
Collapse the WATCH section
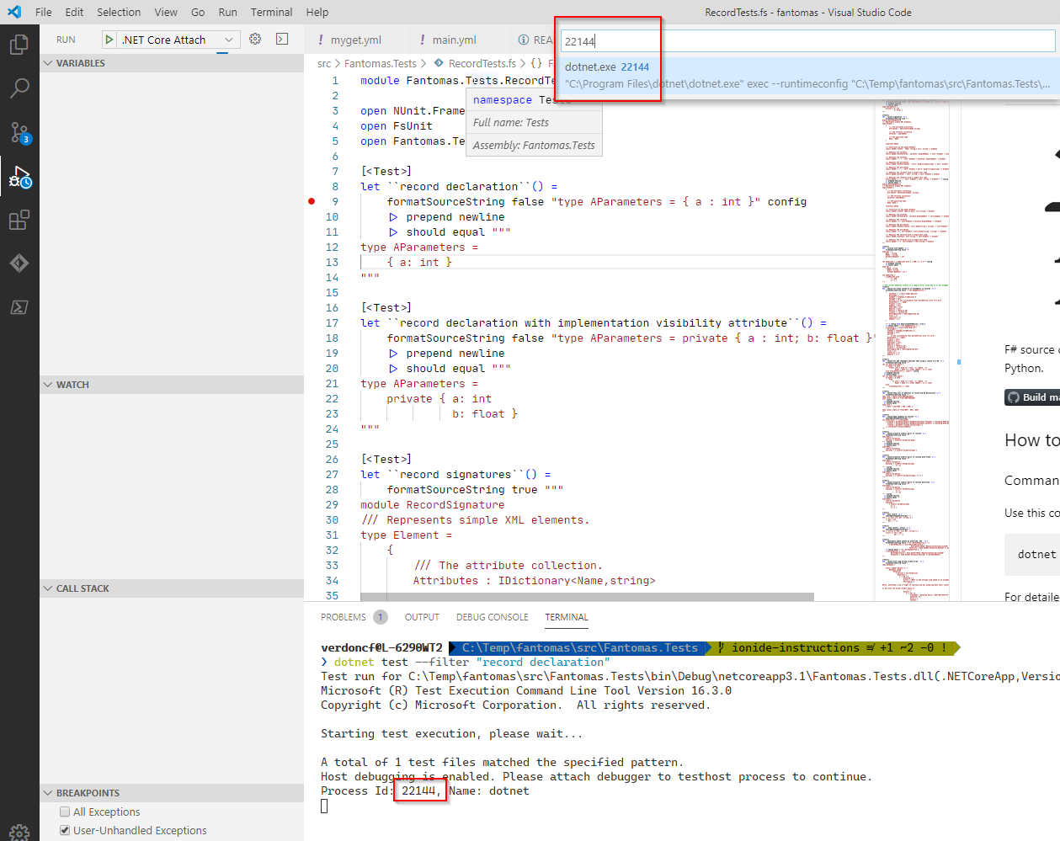[172, 385]
